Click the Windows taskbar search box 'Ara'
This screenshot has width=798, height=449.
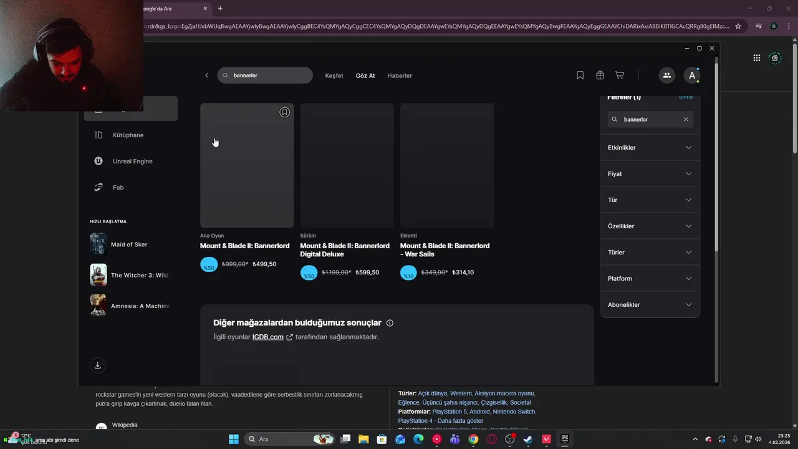point(289,439)
